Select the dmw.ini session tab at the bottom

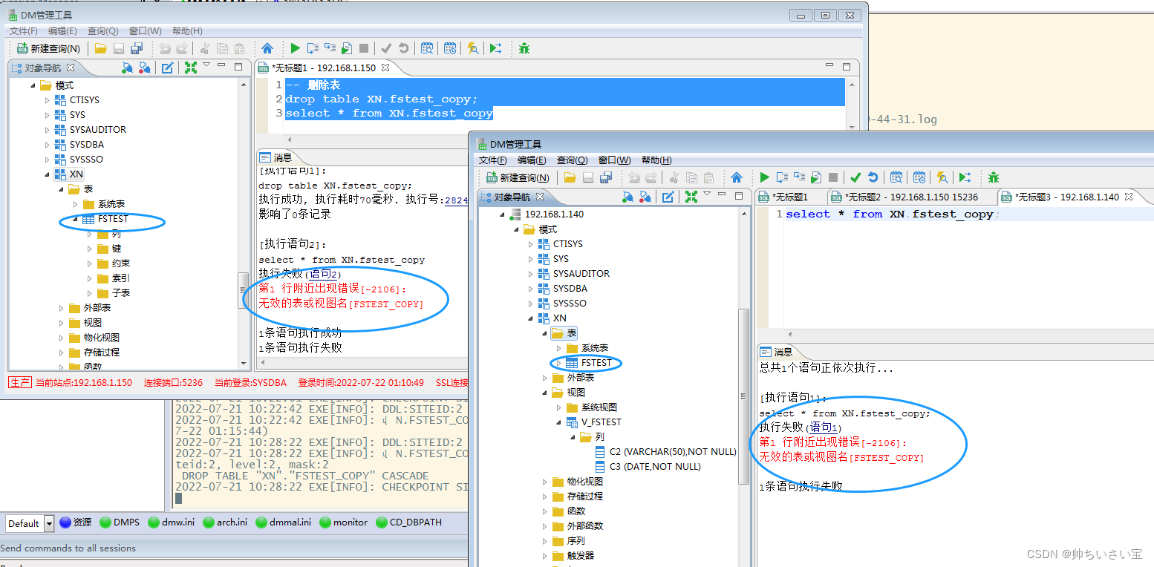click(172, 522)
